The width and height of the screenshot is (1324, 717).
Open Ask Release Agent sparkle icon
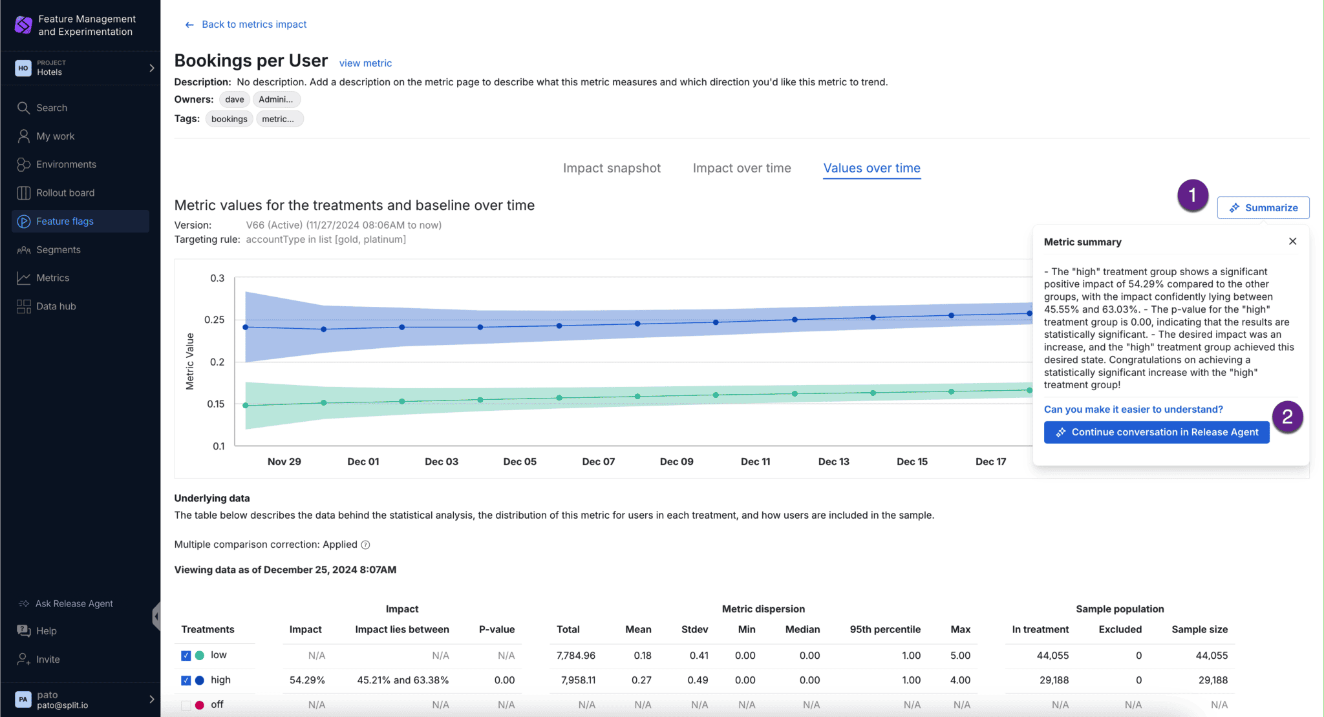tap(24, 603)
